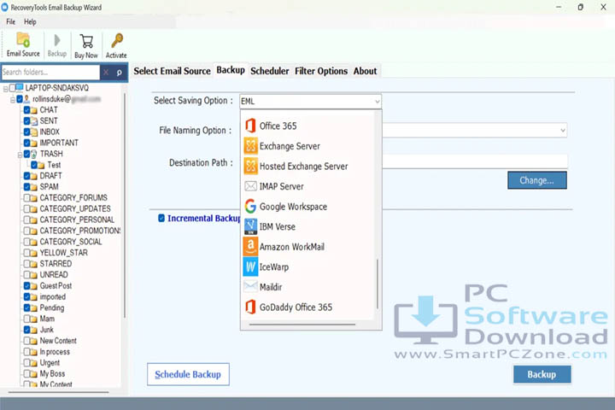Screen dimensions: 615x410
Task: Check the CATEGORY_FORUMS checkbox
Action: [26, 198]
